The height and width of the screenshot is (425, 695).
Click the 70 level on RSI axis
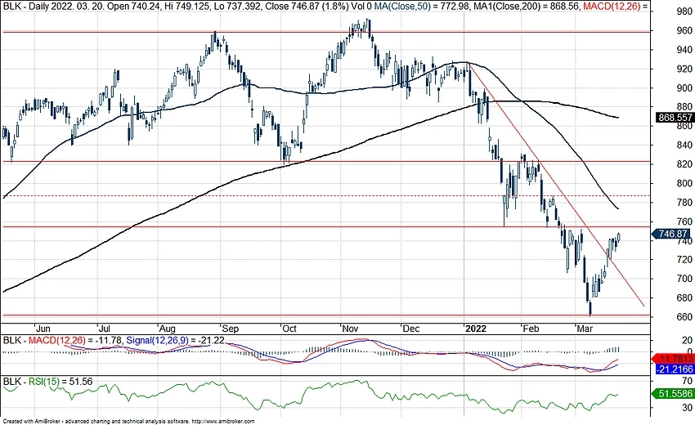687,381
